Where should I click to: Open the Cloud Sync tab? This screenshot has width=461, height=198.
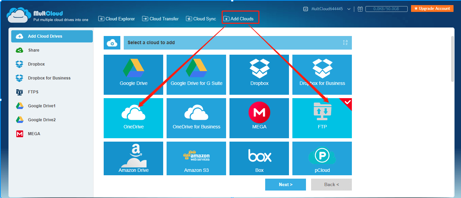[x=201, y=19]
